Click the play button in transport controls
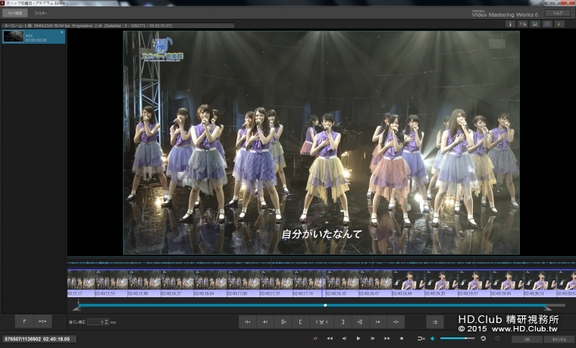Viewport: 576px width, 348px height. click(x=358, y=338)
